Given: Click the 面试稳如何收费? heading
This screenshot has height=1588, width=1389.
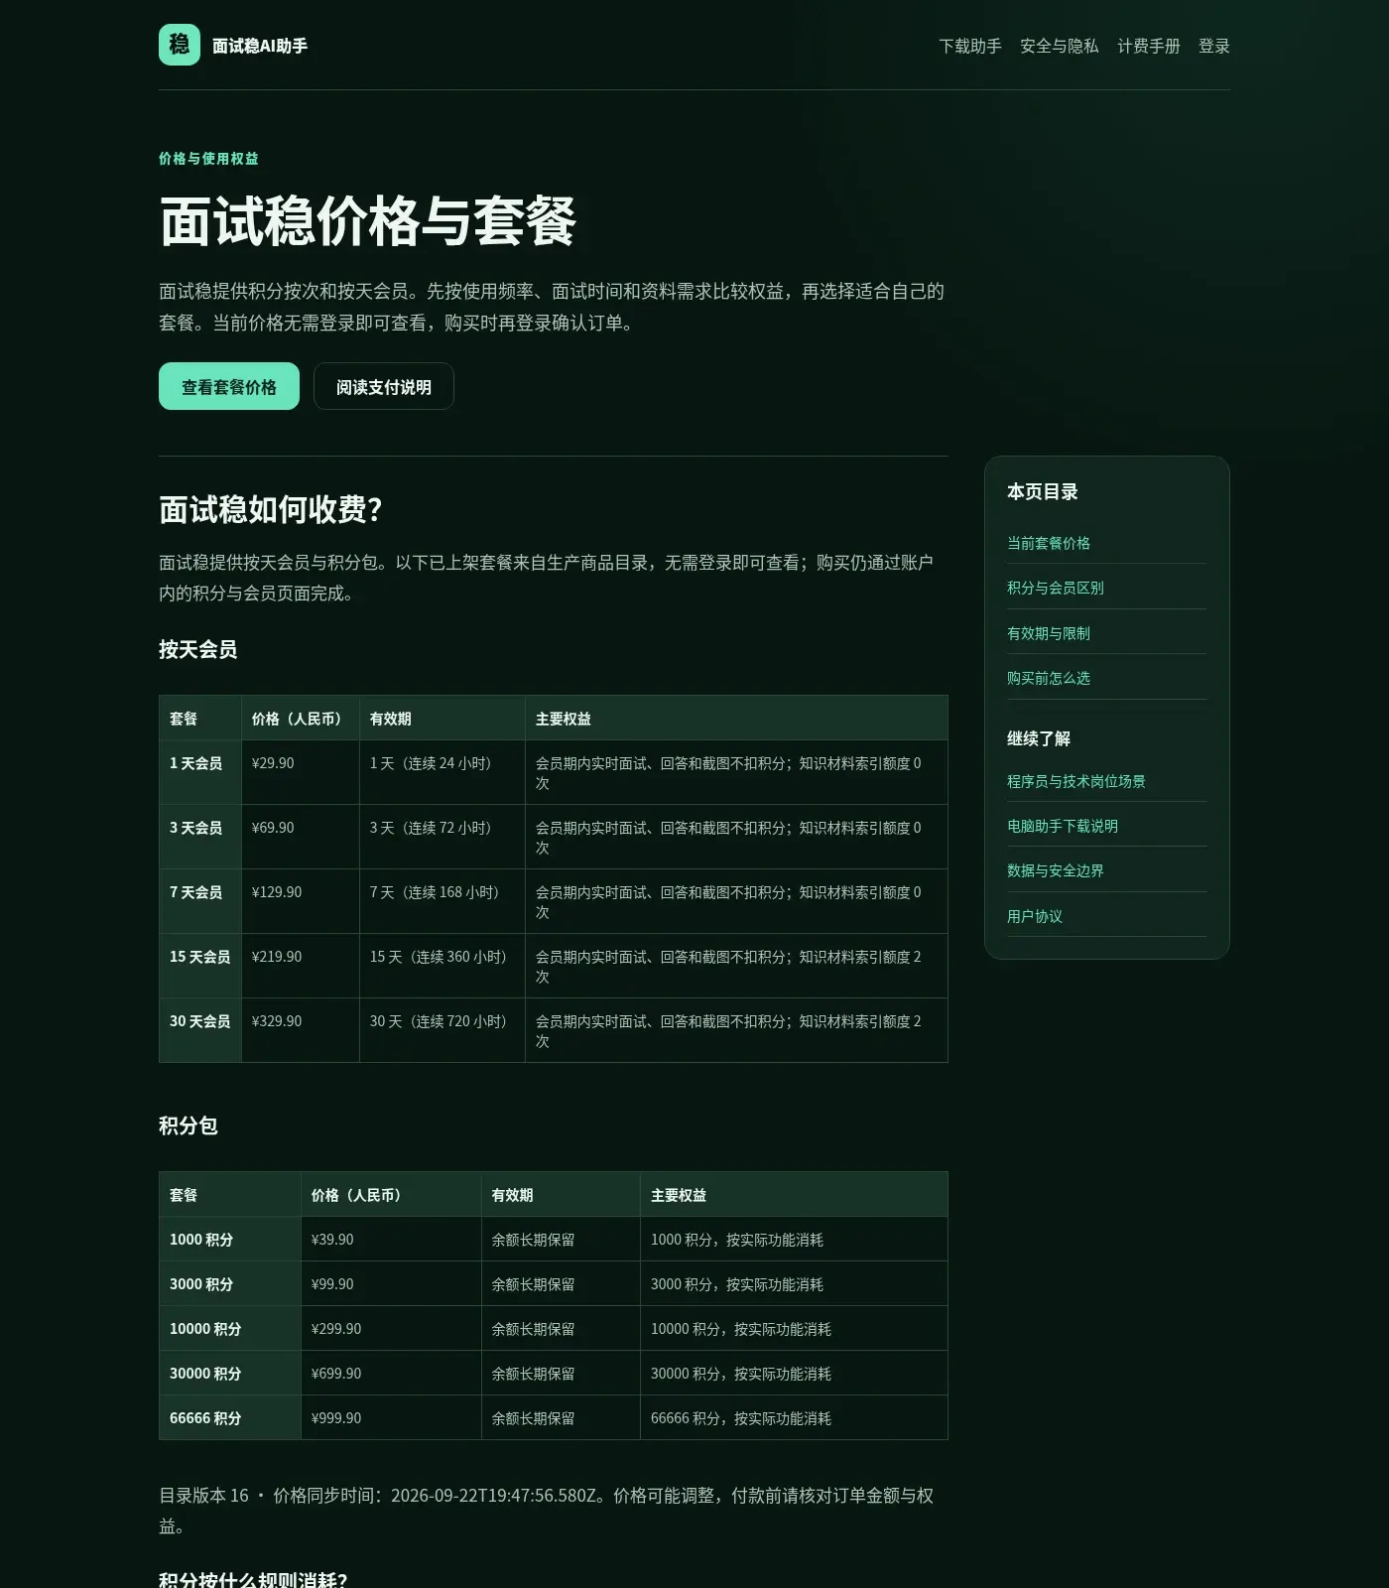Looking at the screenshot, I should tap(271, 509).
